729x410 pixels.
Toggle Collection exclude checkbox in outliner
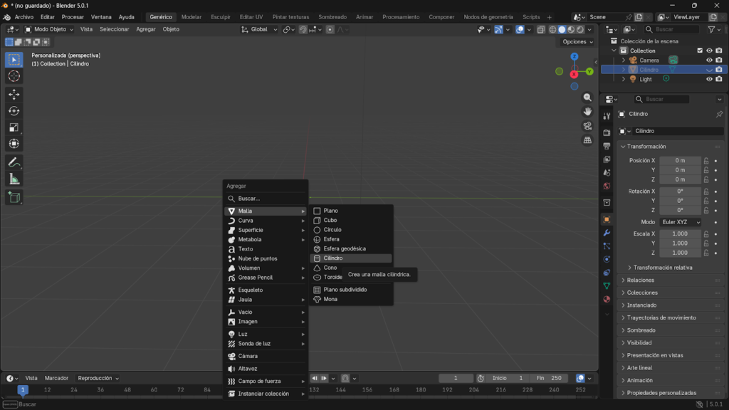pyautogui.click(x=700, y=51)
